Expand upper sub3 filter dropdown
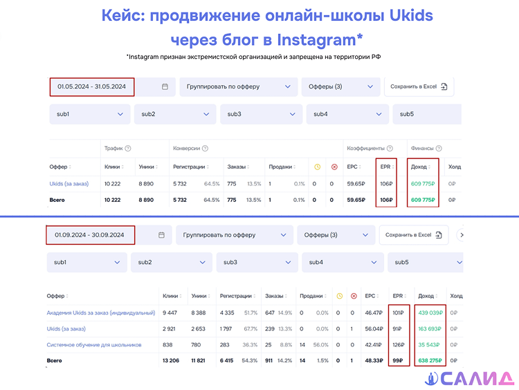 coord(261,114)
